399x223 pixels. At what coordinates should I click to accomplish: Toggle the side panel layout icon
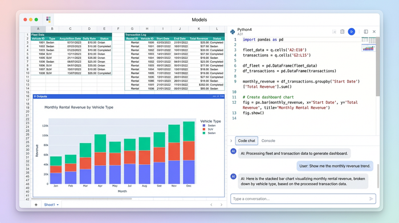tap(366, 31)
